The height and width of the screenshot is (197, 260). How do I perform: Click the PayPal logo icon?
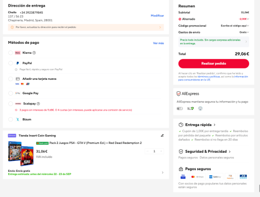18,63
